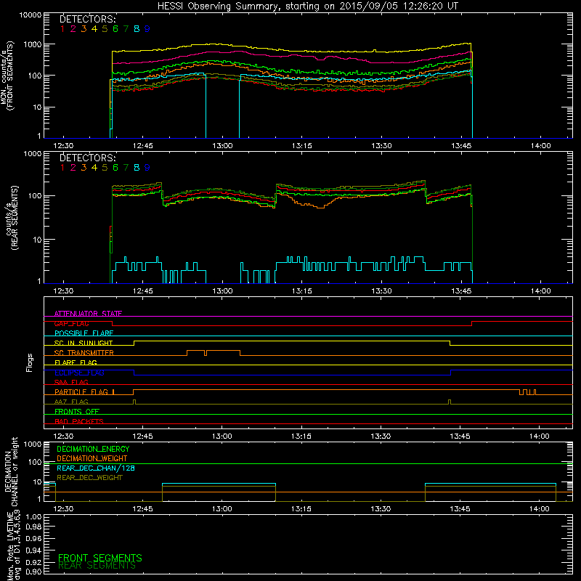
Task: Select blue detector 9 in front segments legend
Action: [x=147, y=28]
